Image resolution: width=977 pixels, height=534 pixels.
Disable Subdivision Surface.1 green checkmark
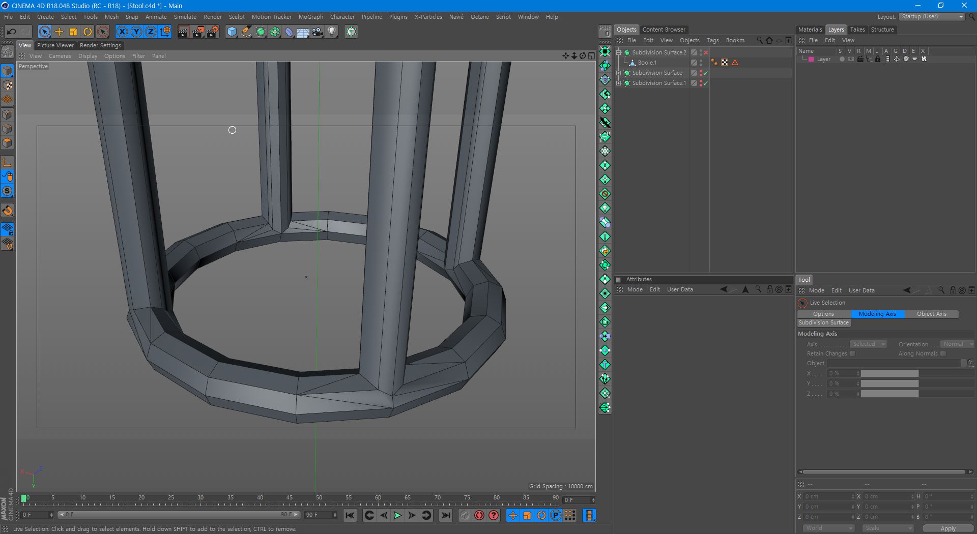(x=706, y=83)
